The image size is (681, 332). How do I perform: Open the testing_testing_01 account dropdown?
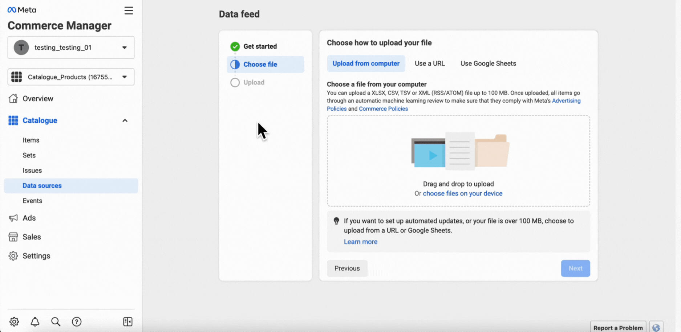click(71, 48)
